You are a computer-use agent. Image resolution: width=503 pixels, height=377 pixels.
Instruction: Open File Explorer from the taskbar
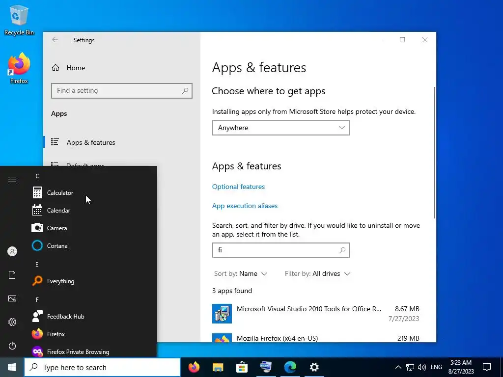pyautogui.click(x=218, y=367)
